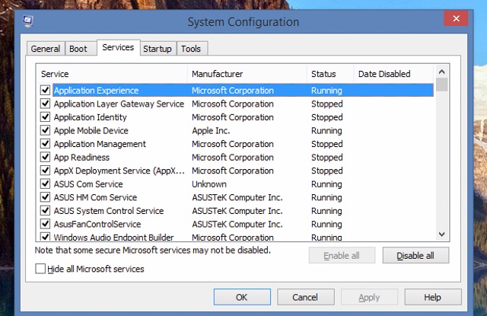Open the Boot tab

pos(78,49)
